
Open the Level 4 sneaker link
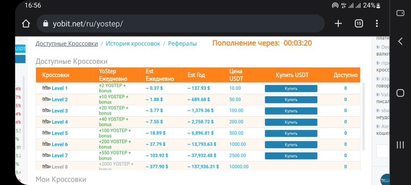pyautogui.click(x=59, y=122)
